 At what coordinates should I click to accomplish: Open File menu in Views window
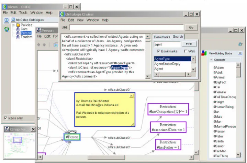[x=5, y=13]
